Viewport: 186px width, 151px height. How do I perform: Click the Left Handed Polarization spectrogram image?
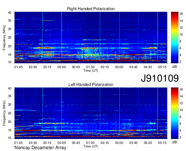91,113
